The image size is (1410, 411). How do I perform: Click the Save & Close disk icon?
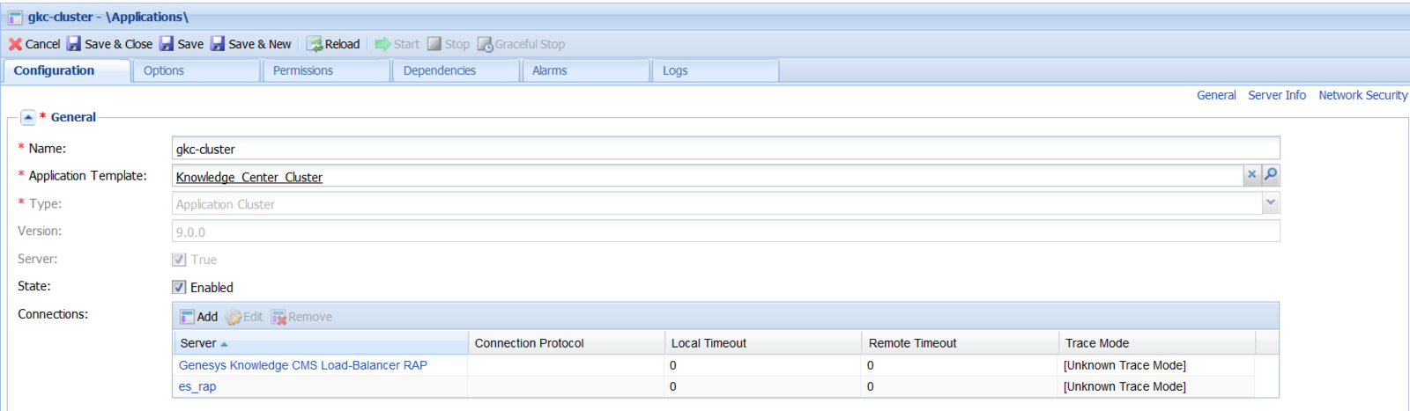point(74,44)
